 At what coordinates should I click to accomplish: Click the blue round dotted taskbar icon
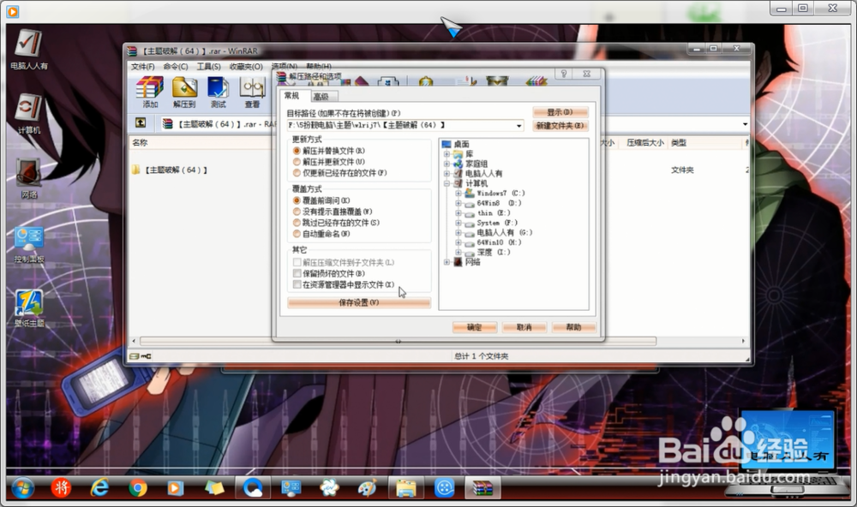coord(444,487)
